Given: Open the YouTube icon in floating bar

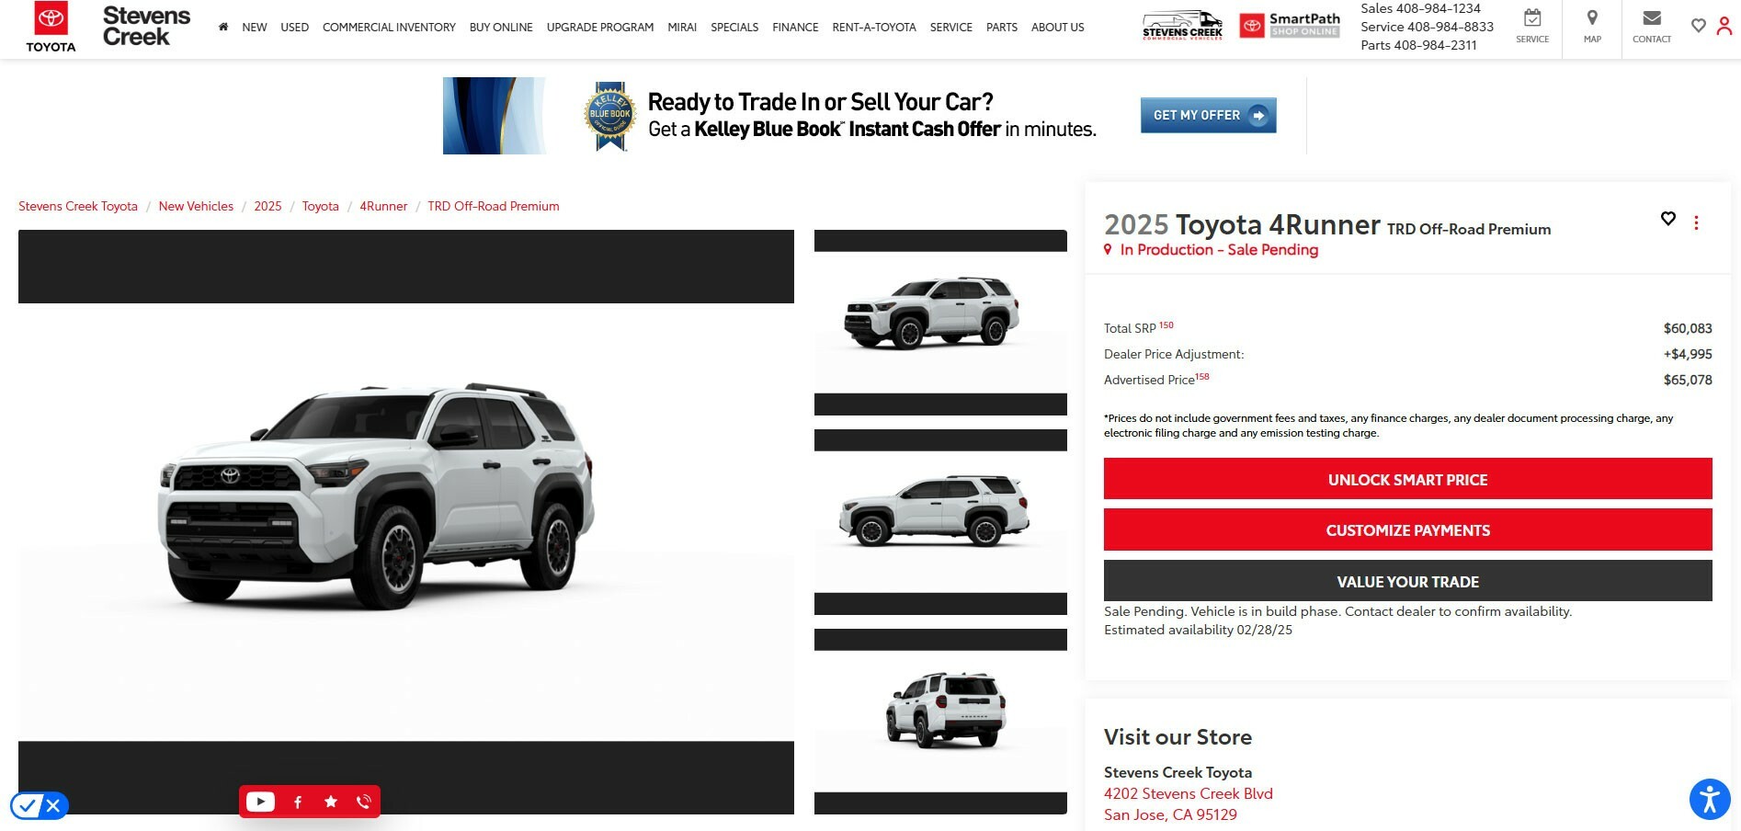Looking at the screenshot, I should 260,802.
